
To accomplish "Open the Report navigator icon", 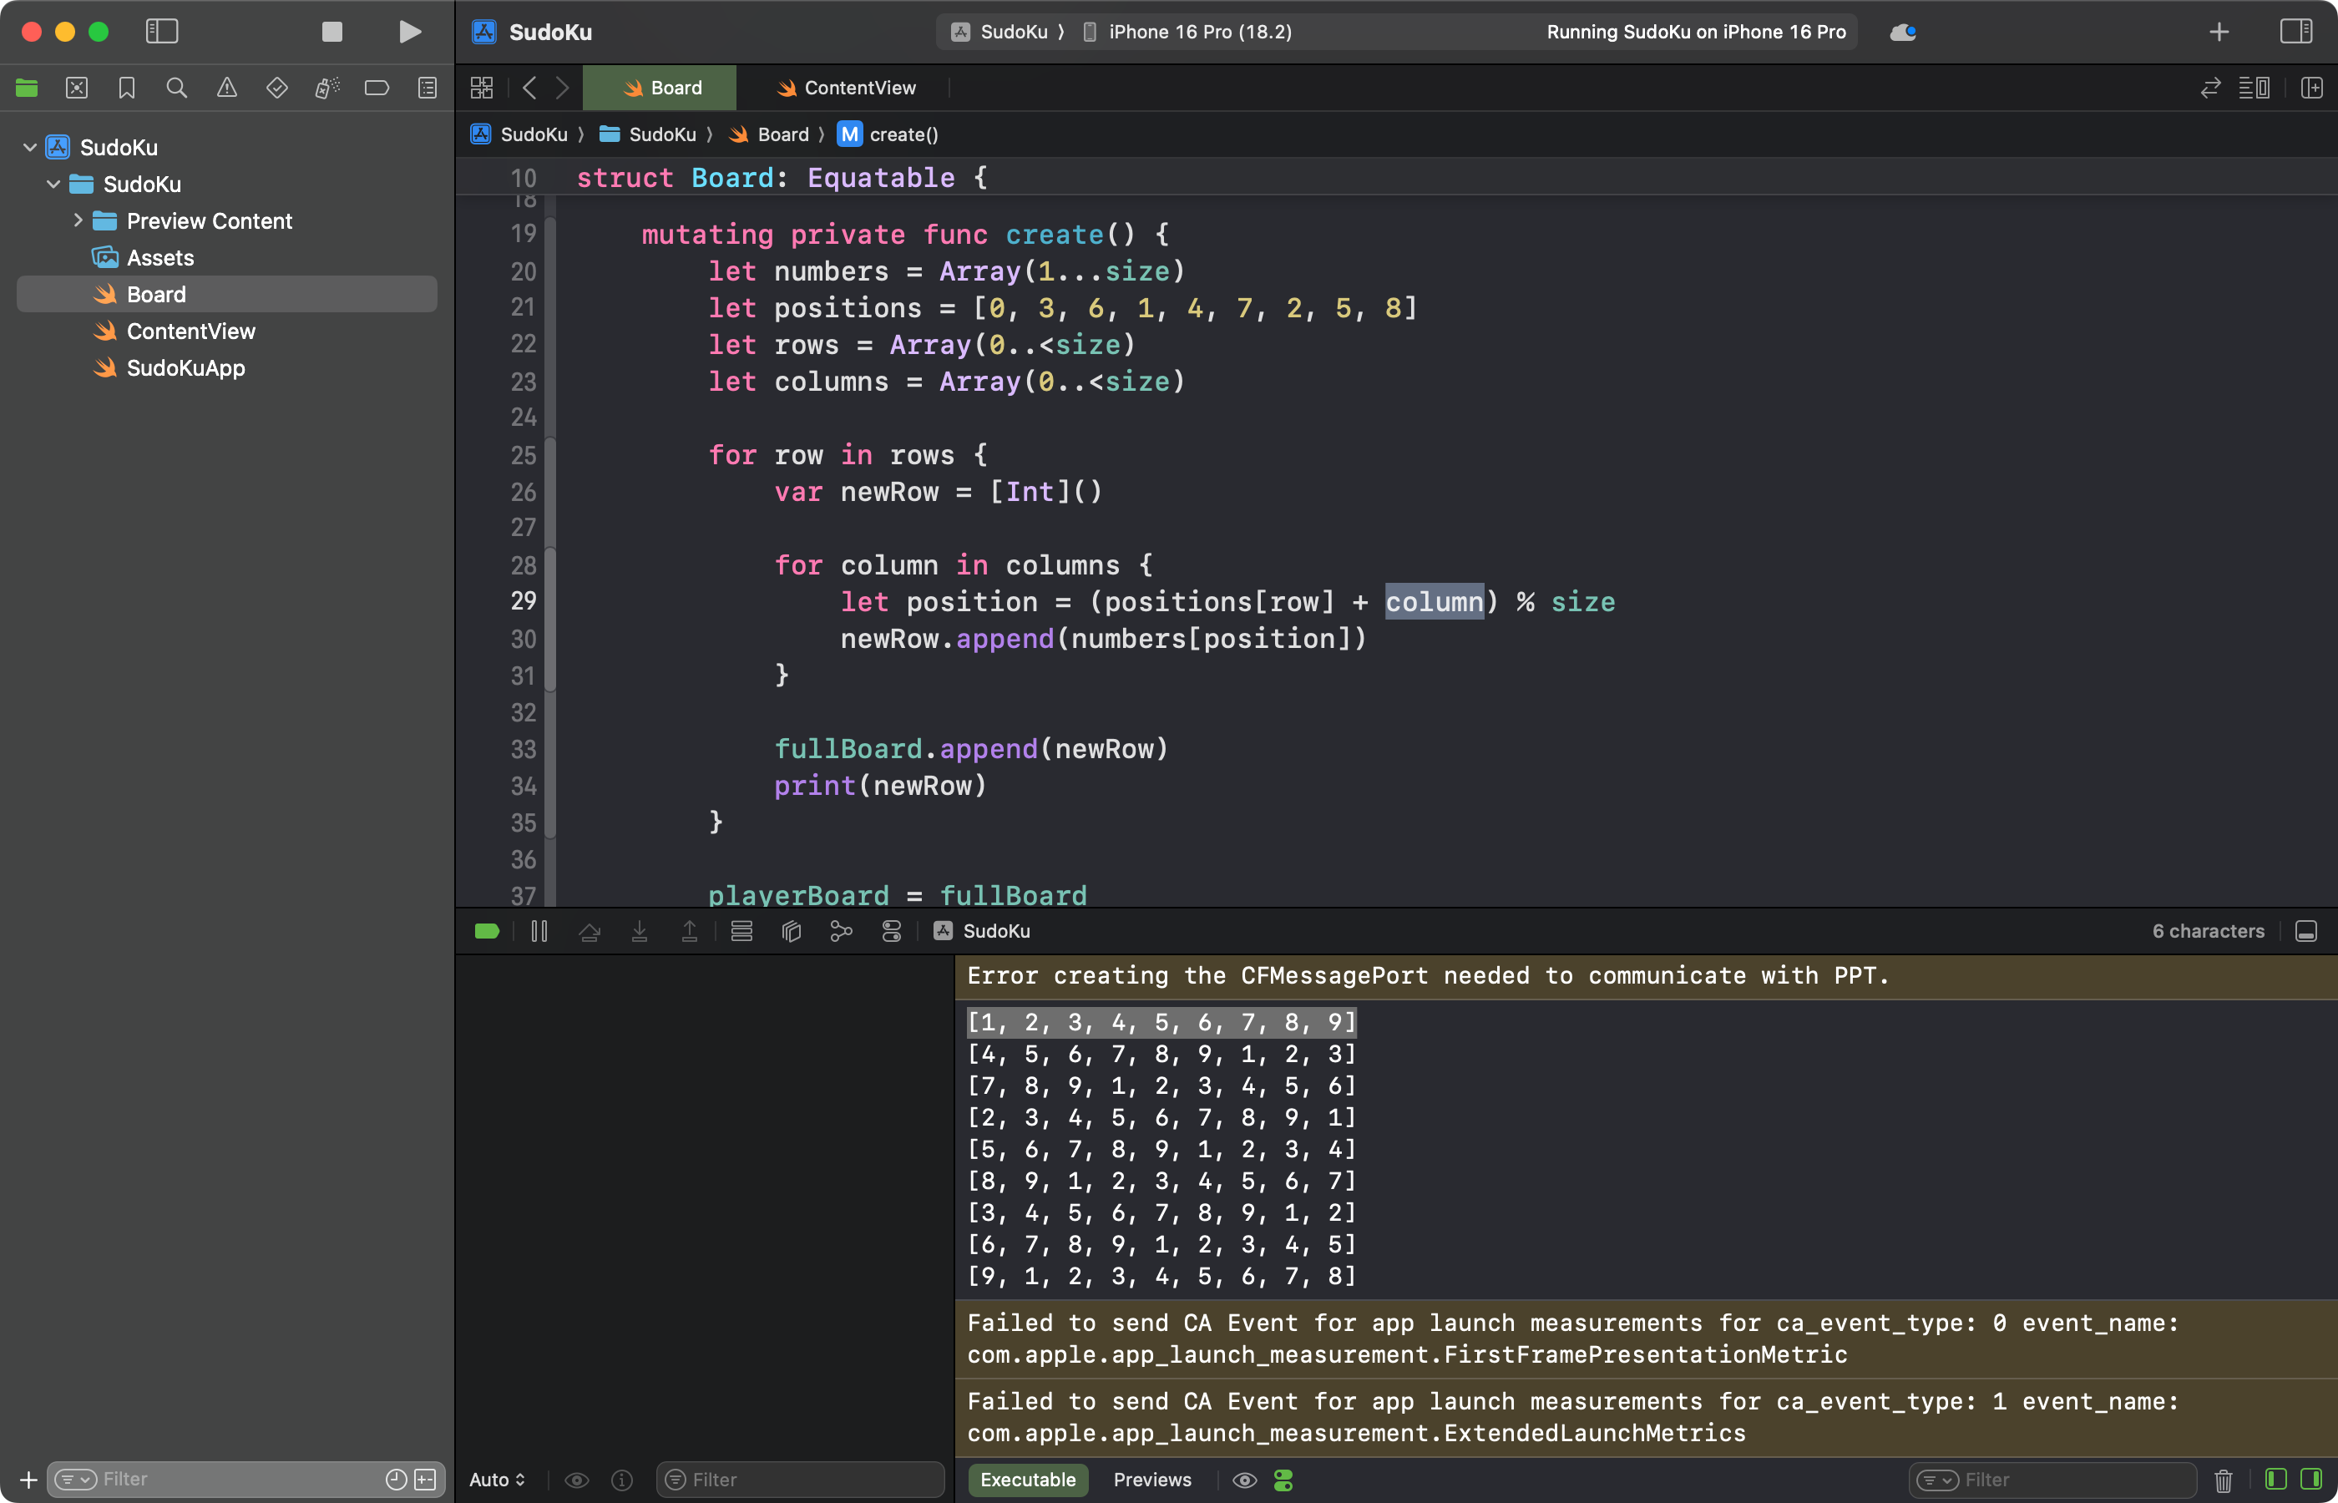I will click(428, 88).
